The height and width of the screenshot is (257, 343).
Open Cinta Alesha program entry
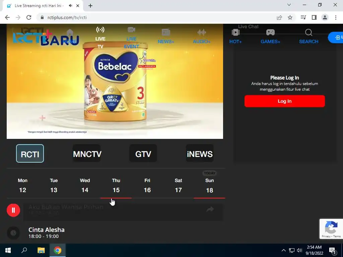click(123, 233)
